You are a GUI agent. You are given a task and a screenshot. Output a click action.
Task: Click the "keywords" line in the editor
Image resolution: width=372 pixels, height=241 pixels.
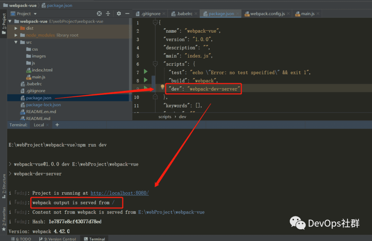(183, 106)
